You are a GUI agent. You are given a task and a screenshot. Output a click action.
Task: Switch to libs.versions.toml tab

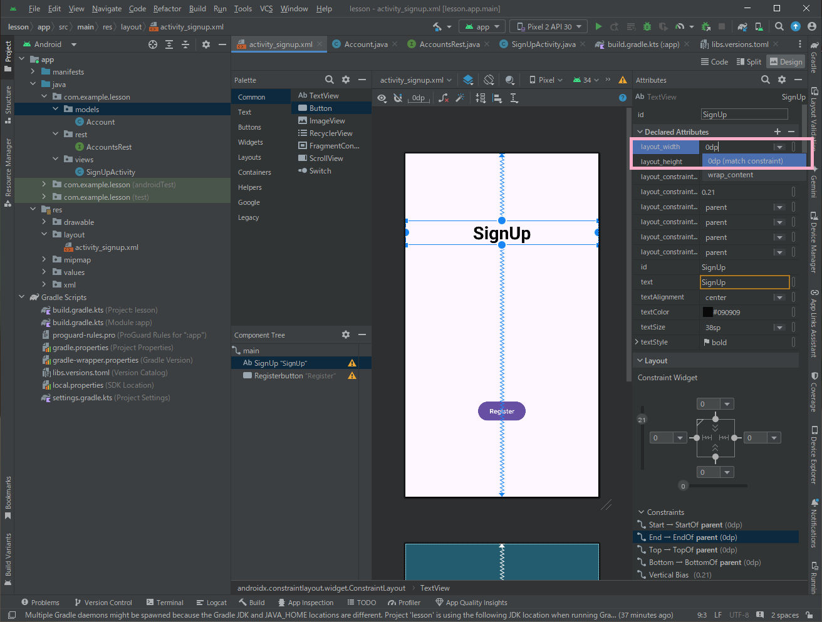pos(739,44)
